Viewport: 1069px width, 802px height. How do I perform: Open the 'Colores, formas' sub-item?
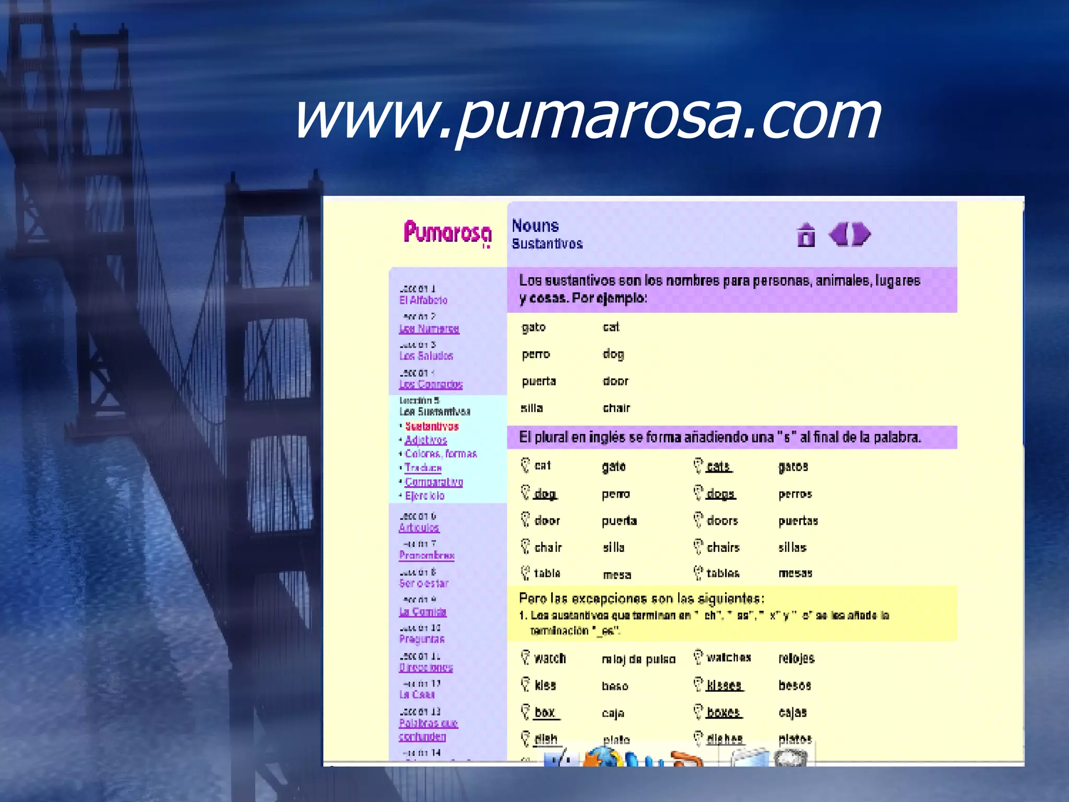tap(441, 454)
